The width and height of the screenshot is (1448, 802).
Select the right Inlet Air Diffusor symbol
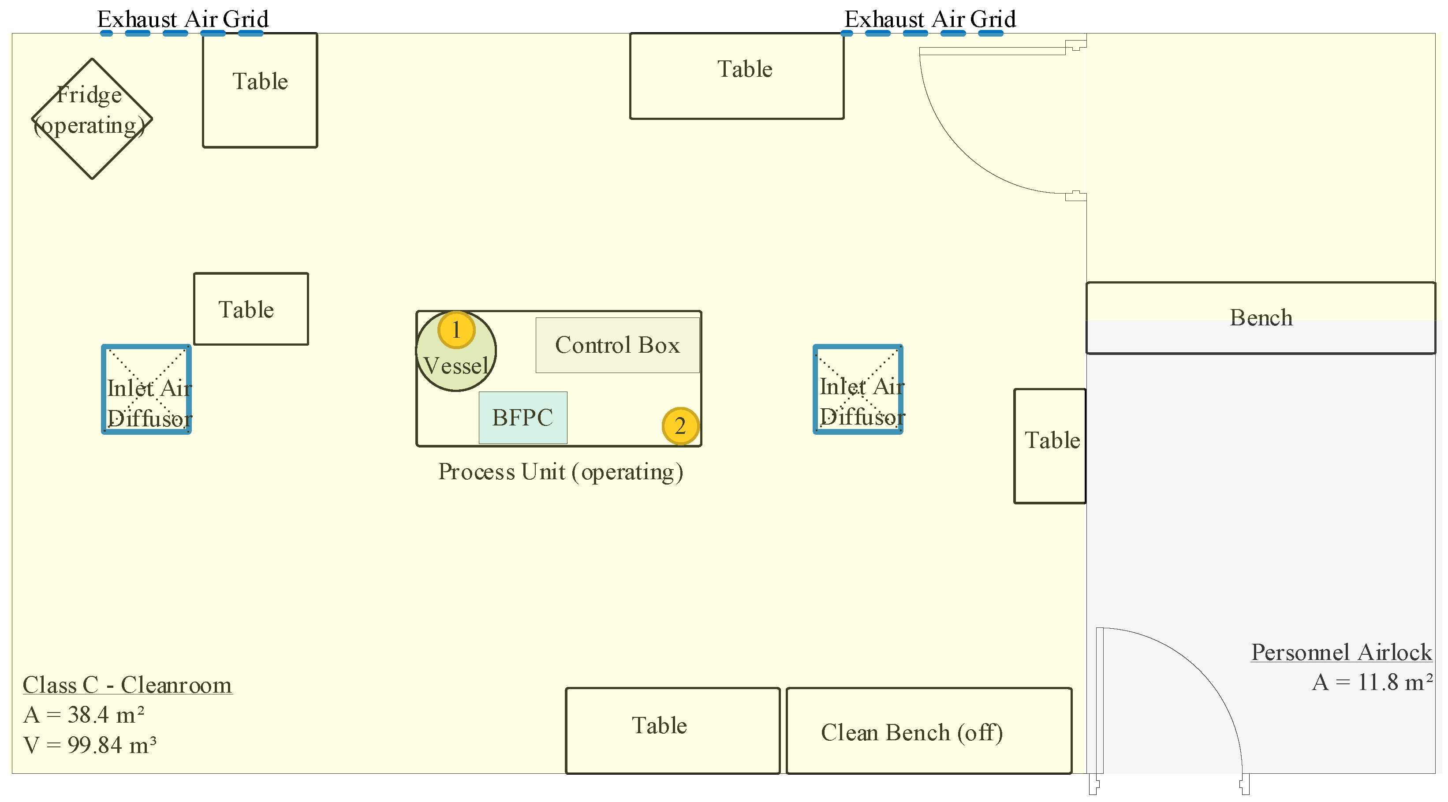click(x=858, y=389)
